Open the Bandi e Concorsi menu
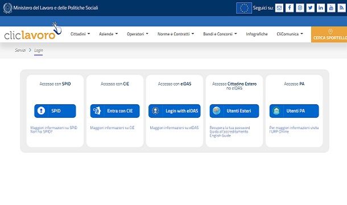This screenshot has height=205, width=347. (x=220, y=34)
